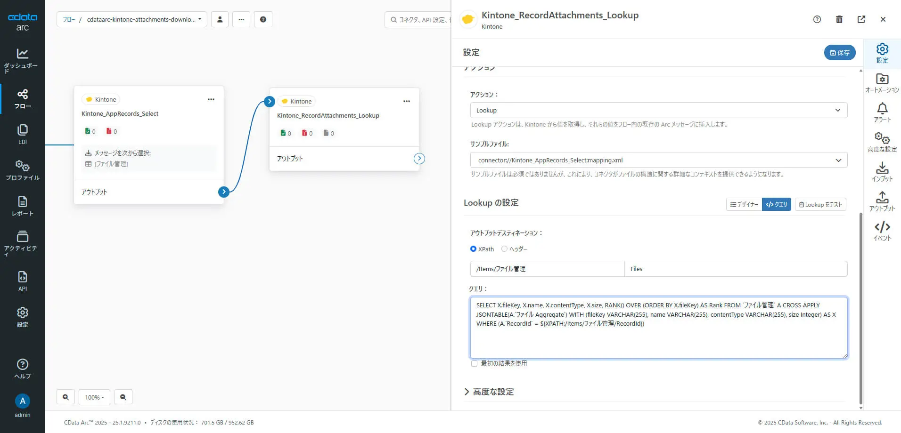Screen dimensions: 901x433
Task: Open the Alerts bell icon
Action: click(x=882, y=109)
